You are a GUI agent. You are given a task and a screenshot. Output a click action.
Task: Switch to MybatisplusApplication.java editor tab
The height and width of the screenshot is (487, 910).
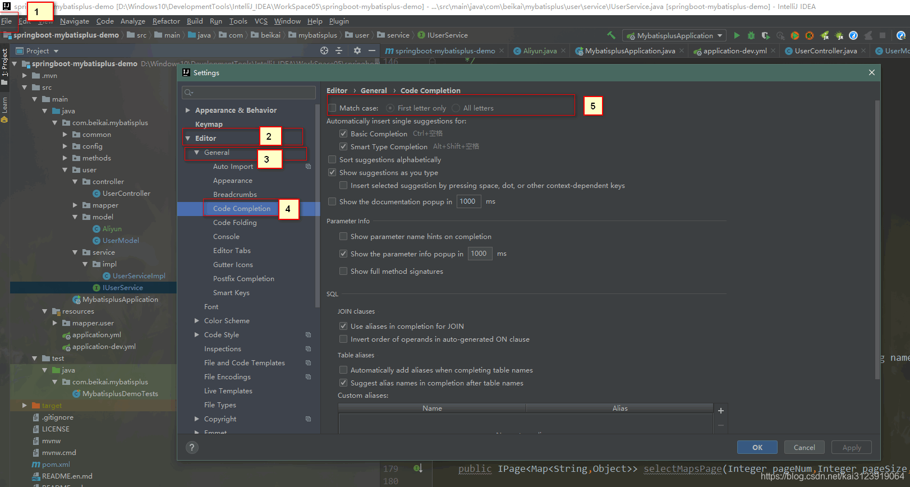tap(629, 50)
